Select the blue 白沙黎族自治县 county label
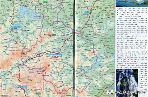Viewport: 148px width, 97px height. click(16, 27)
